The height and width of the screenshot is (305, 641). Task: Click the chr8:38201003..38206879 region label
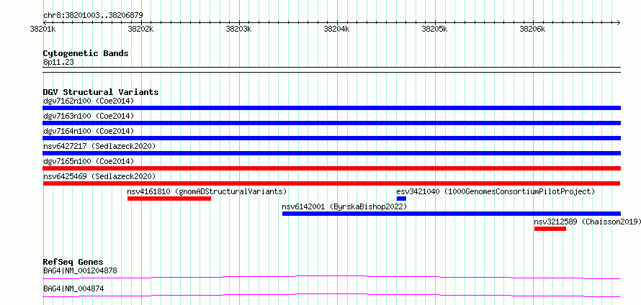pos(93,16)
